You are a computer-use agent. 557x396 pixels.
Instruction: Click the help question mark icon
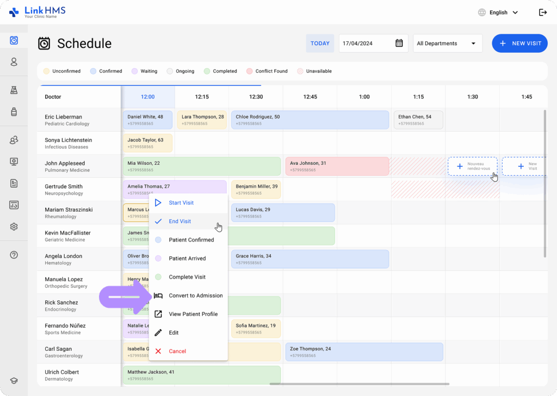14,255
